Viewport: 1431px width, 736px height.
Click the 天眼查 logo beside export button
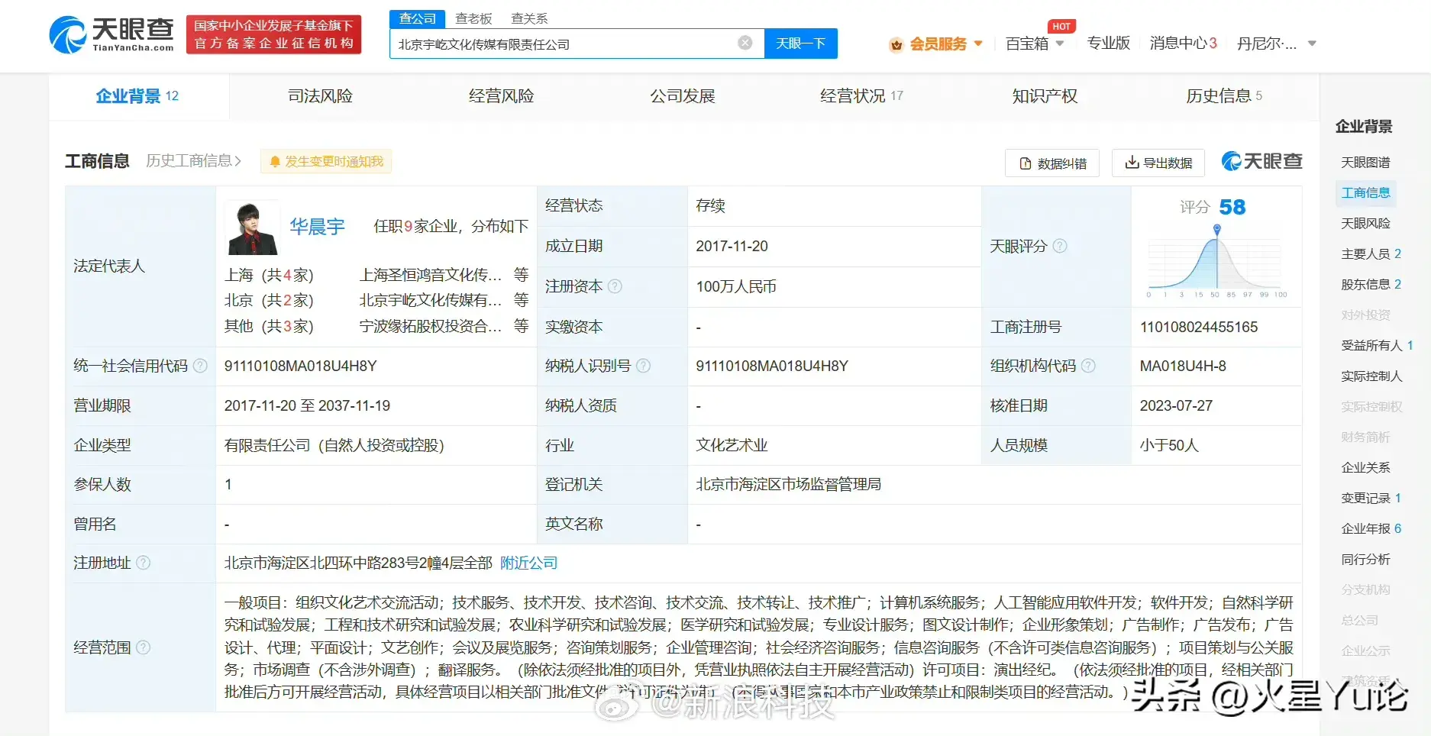1261,161
